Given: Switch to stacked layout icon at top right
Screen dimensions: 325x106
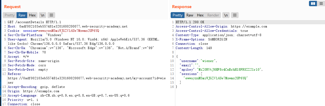Looking at the screenshot, I should point(321,4).
